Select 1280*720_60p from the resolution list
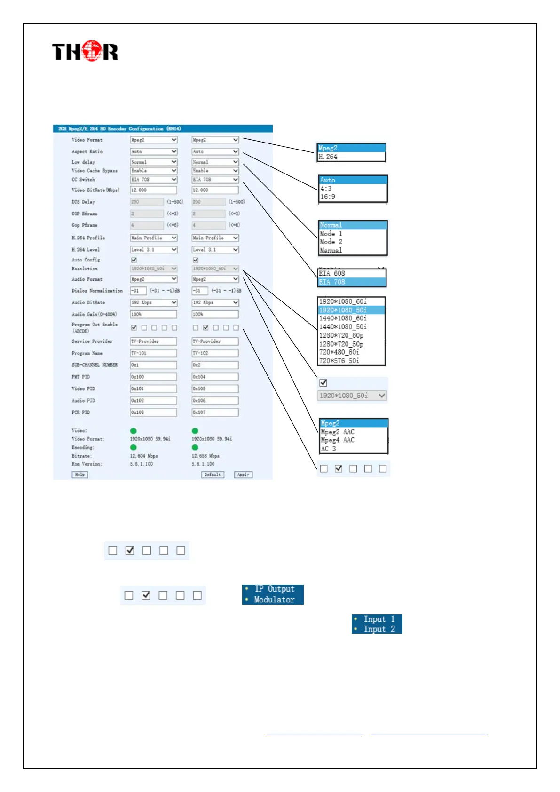Viewport: 560px width, 792px height. [341, 335]
